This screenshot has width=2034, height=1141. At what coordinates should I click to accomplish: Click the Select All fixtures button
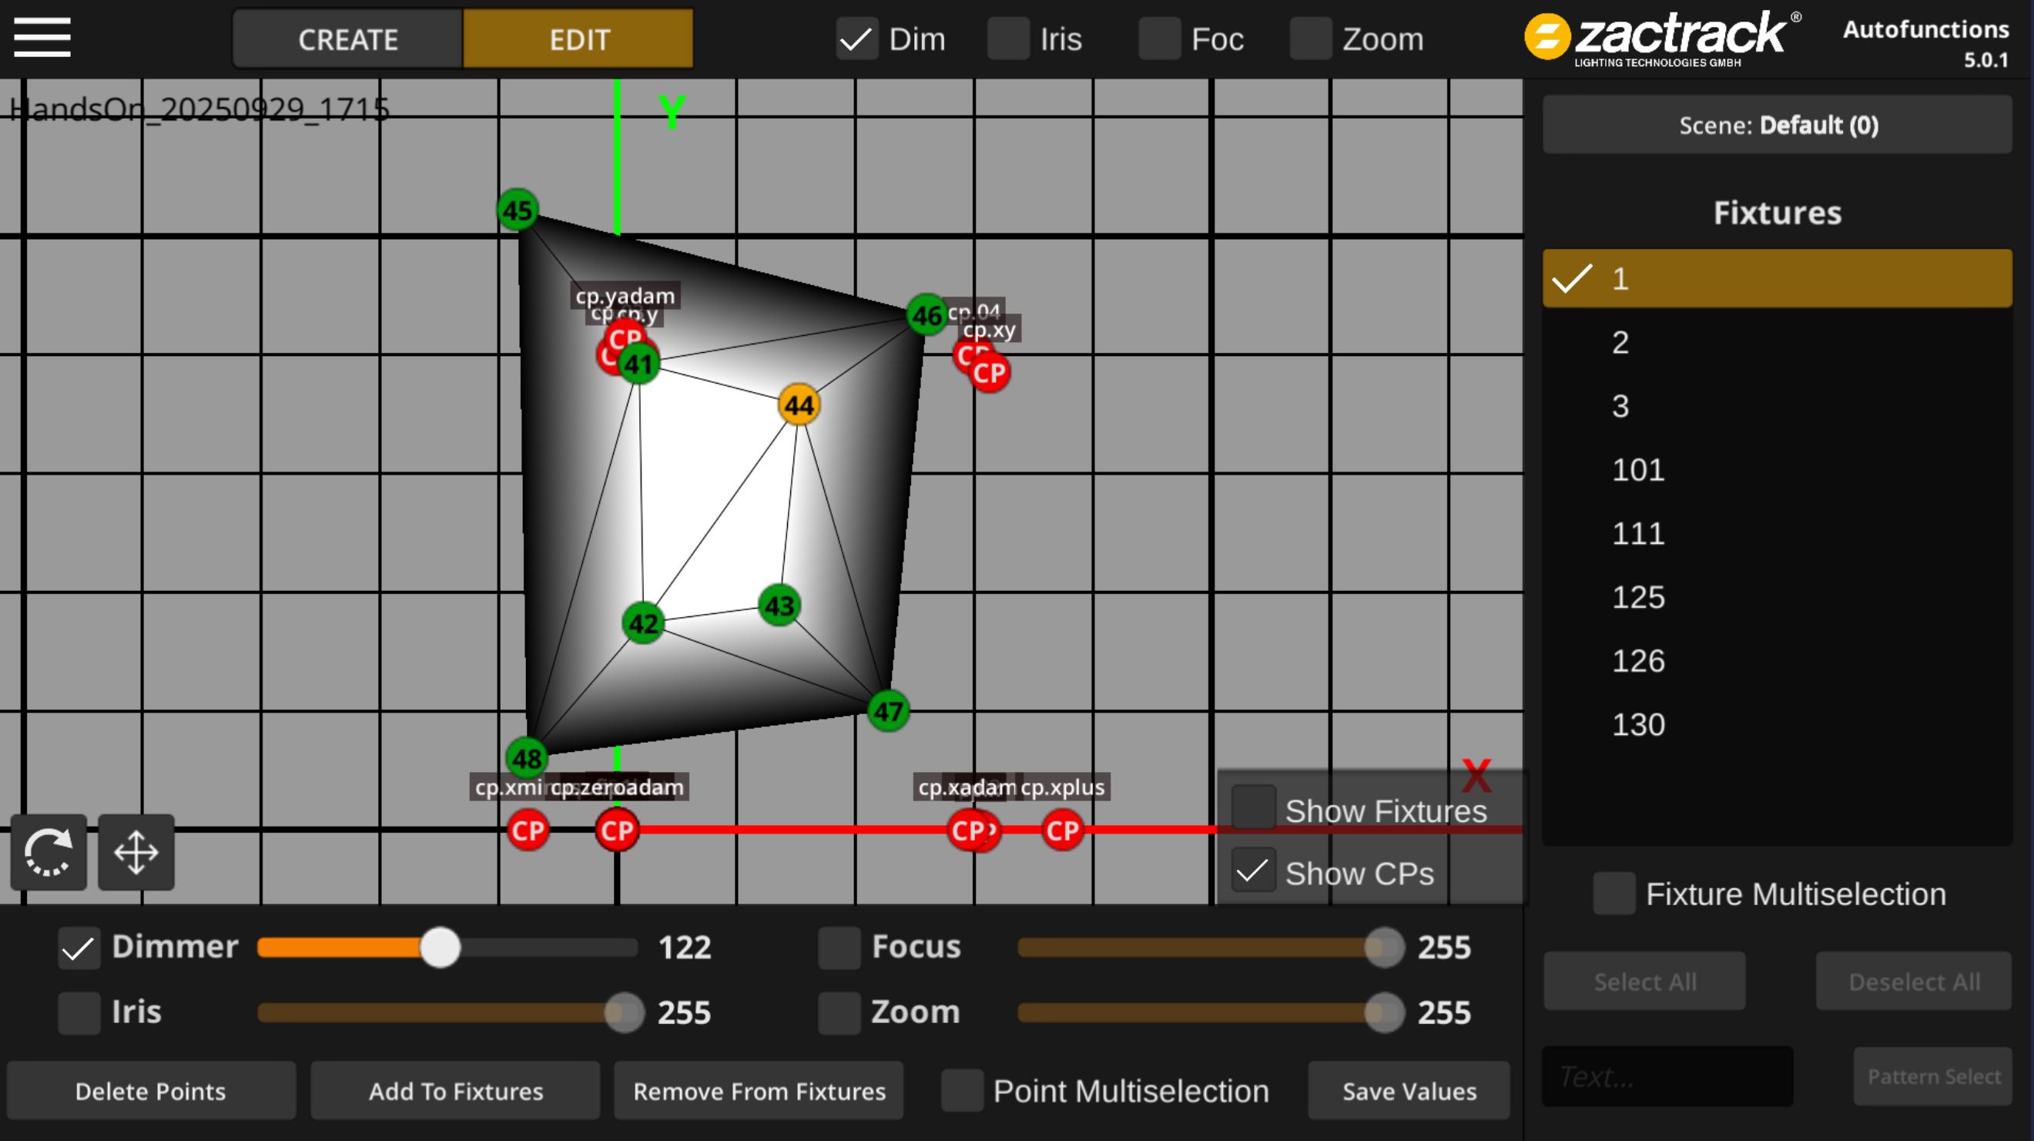click(1644, 981)
